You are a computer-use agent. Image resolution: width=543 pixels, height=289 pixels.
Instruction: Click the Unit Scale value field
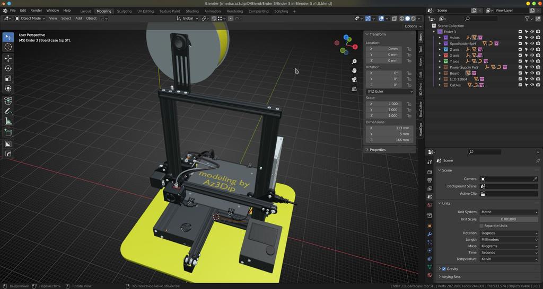point(509,219)
